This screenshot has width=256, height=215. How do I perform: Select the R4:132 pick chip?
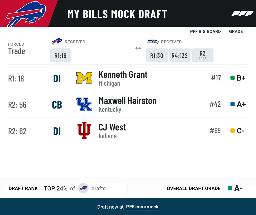[180, 55]
